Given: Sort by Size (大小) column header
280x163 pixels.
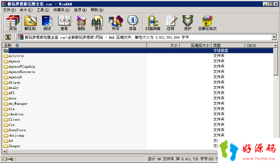Looking at the screenshot, I should click(163, 46).
